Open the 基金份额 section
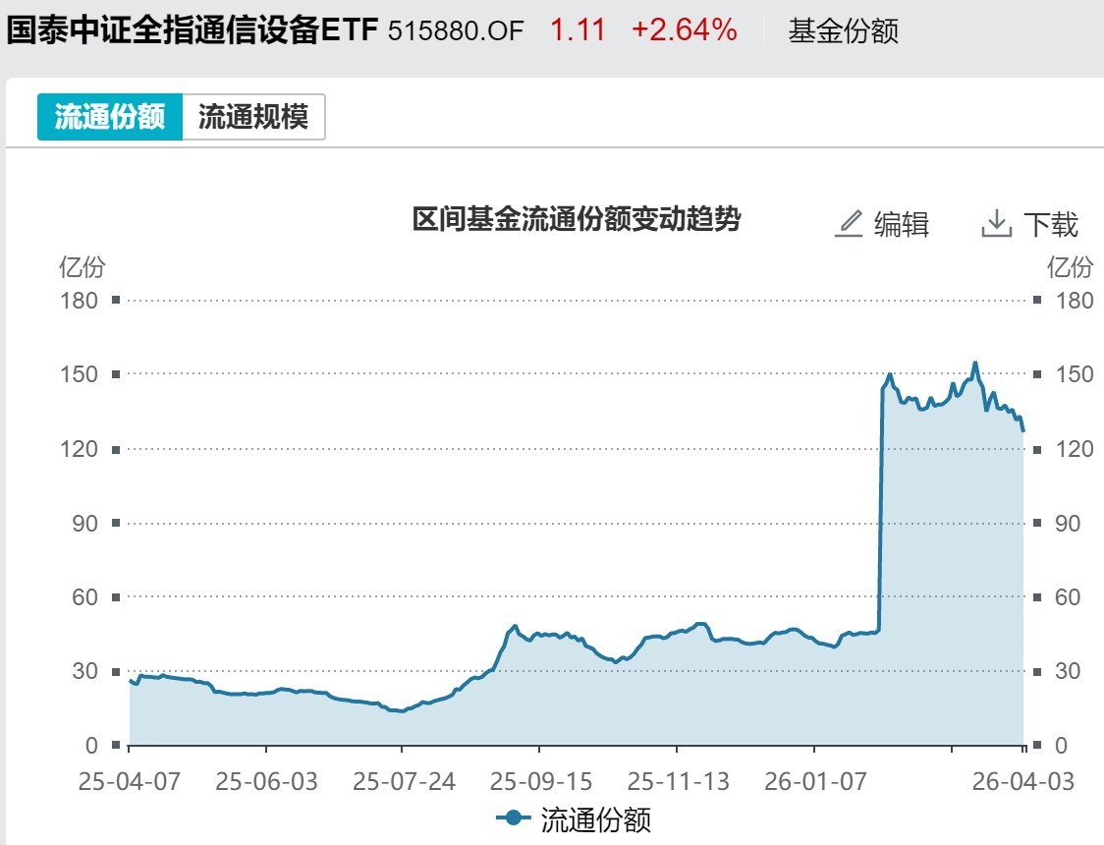 pos(840,32)
